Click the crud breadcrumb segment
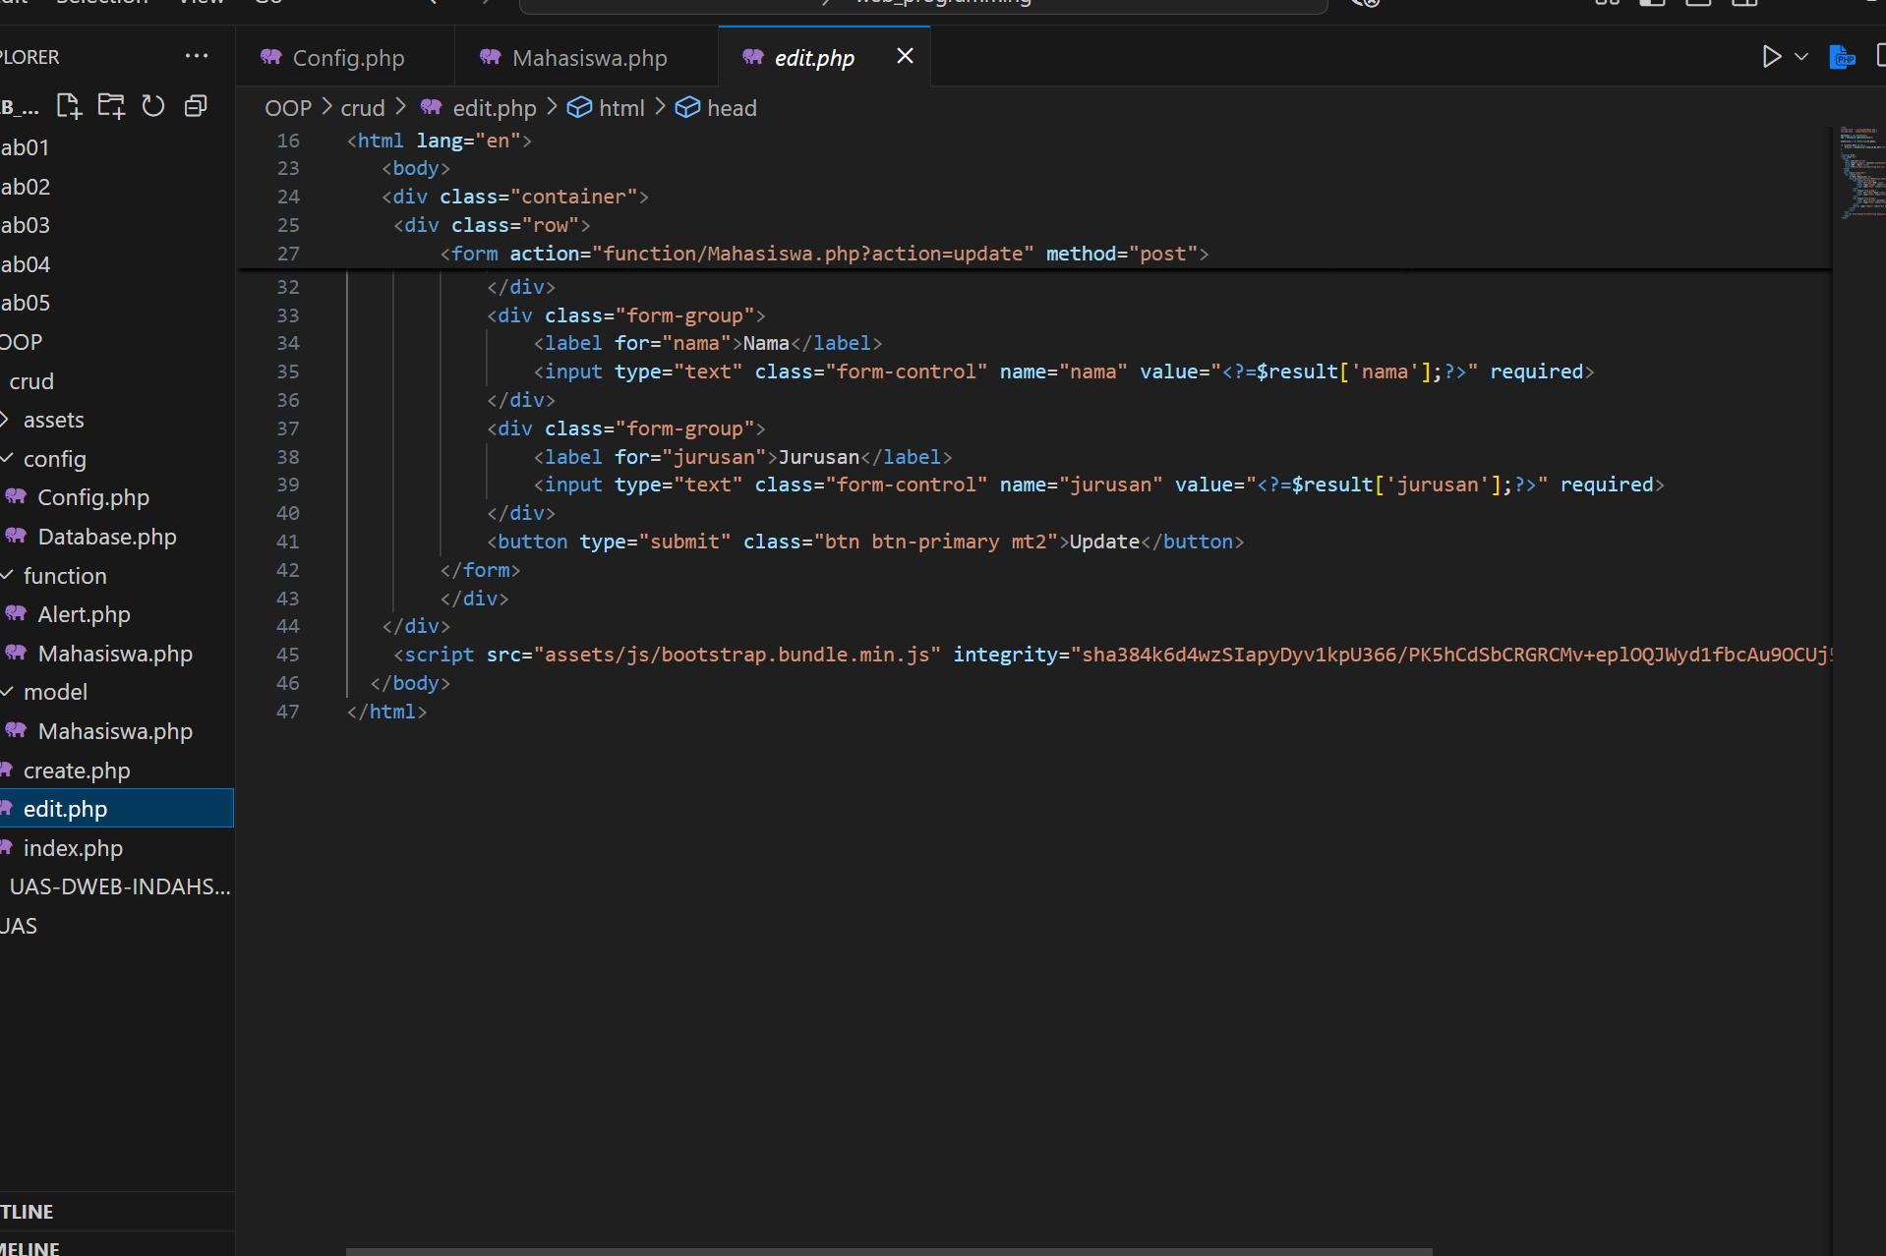The height and width of the screenshot is (1256, 1886). coord(362,108)
